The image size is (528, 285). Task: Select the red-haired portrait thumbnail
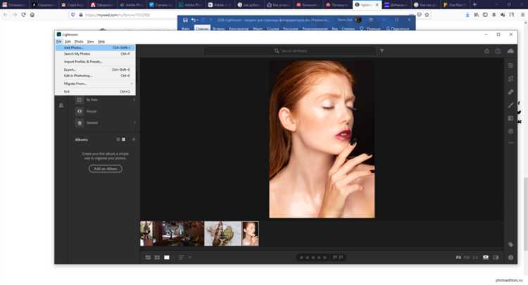pyautogui.click(x=250, y=234)
